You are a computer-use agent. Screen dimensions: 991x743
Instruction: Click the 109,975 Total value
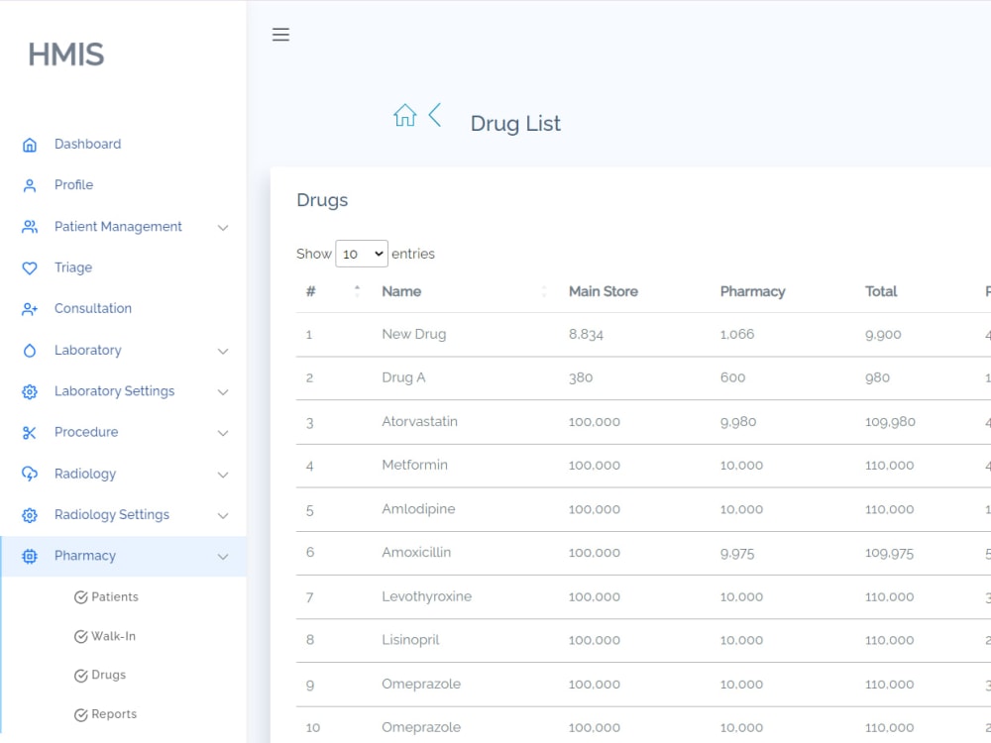[889, 554]
